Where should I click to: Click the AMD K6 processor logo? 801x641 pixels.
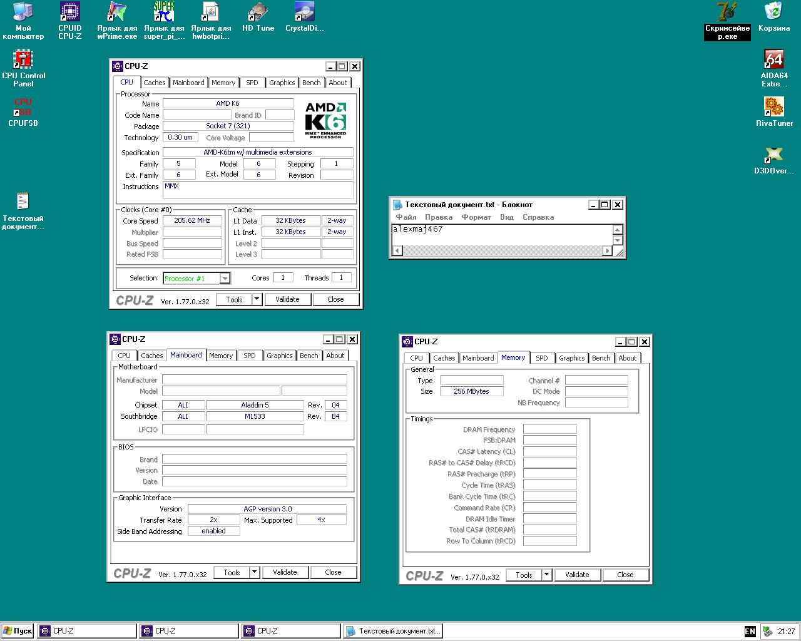coord(325,120)
